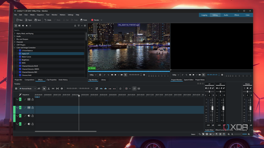Open the timeline hamburger menu

16,89
